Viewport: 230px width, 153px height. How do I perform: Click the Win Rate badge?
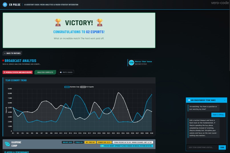(67, 142)
